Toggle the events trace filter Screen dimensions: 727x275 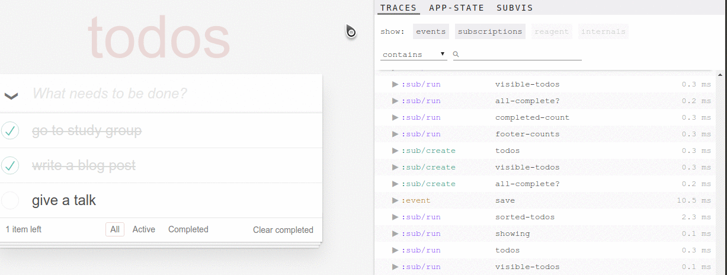[431, 31]
